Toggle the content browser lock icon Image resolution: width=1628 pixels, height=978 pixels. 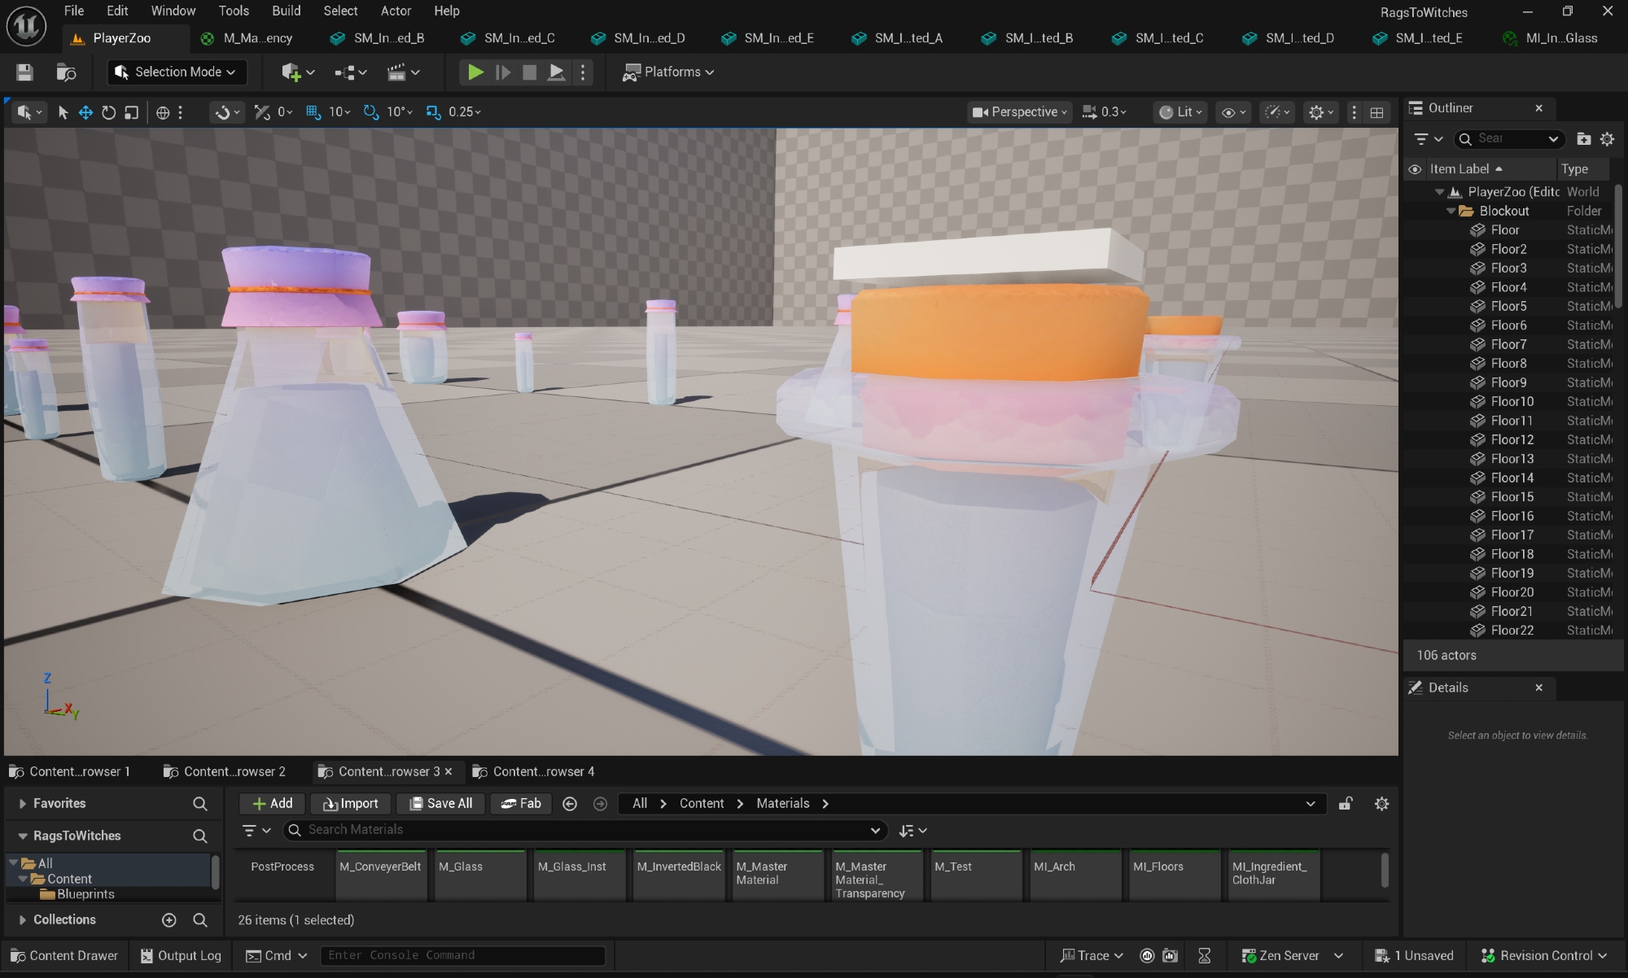1346,804
